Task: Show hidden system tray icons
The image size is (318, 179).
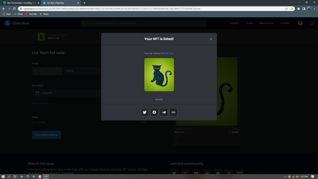Action: 285,177
